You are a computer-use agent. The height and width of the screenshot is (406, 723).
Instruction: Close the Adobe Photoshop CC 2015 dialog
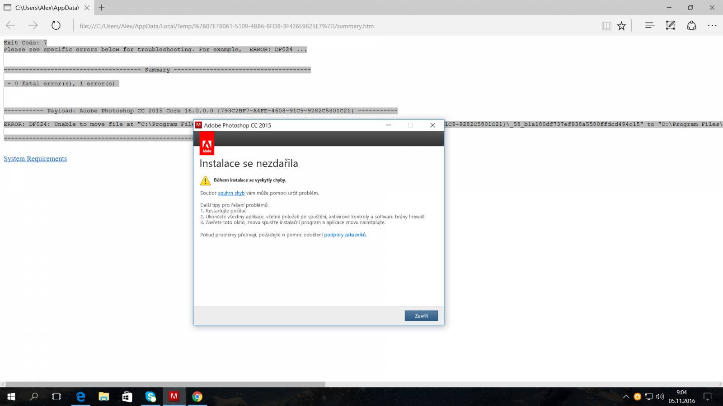[432, 125]
